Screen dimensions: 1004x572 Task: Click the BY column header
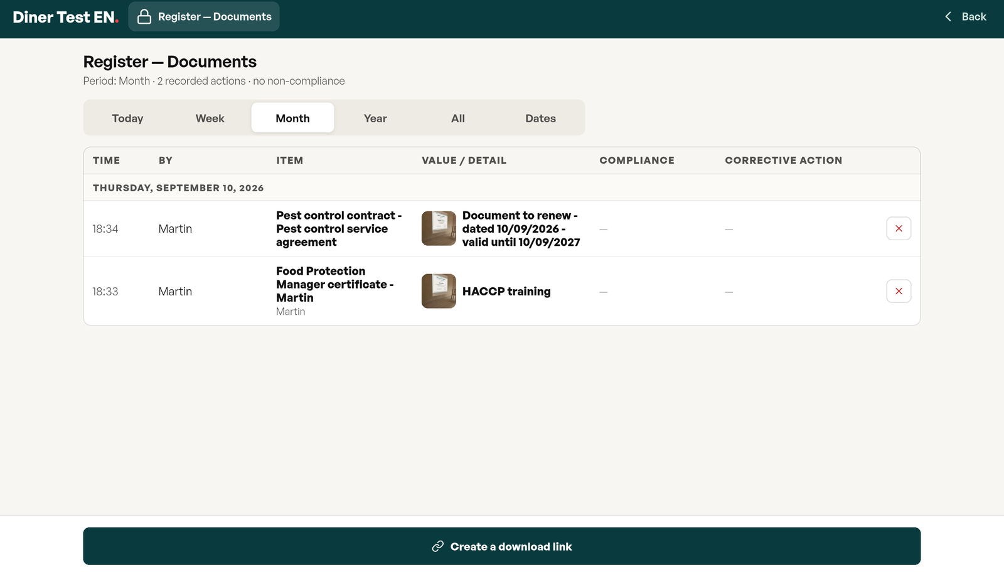(x=166, y=161)
